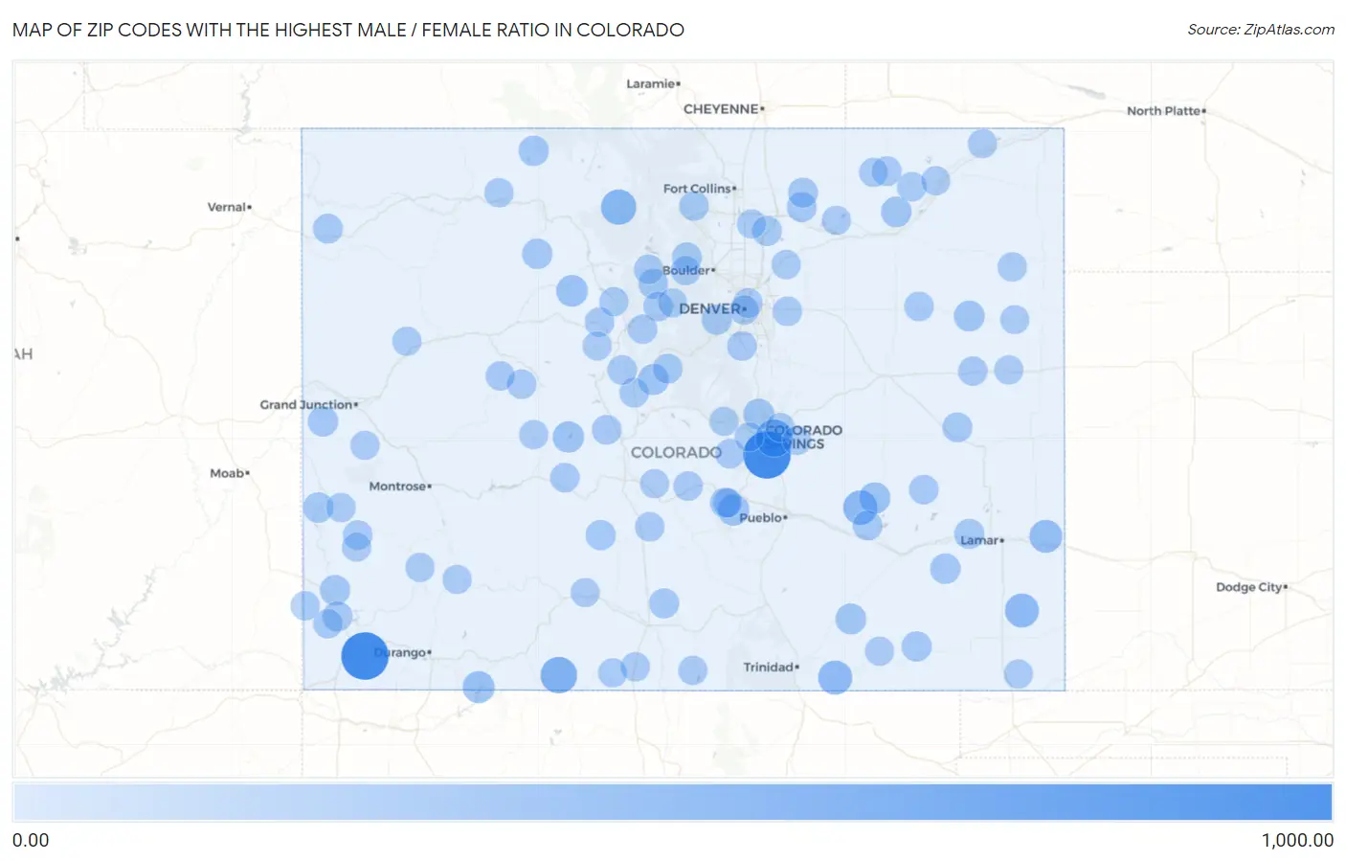Click the Montrose city label
This screenshot has height=861, width=1346.
pyautogui.click(x=400, y=487)
